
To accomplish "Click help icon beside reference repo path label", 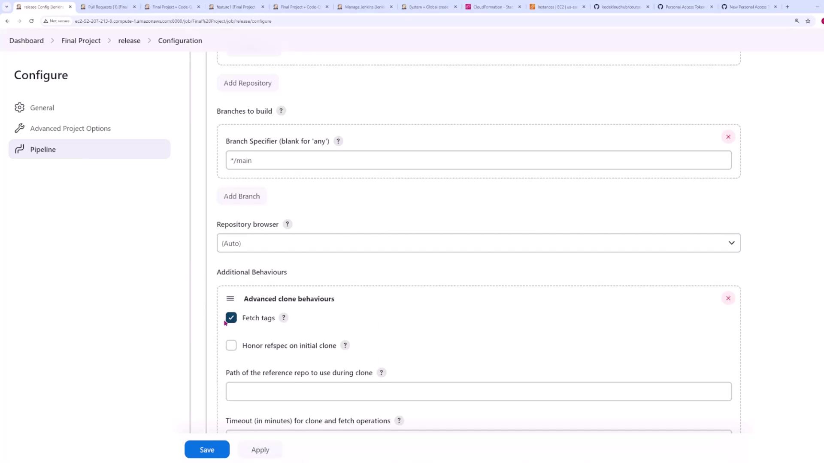I will pyautogui.click(x=381, y=373).
